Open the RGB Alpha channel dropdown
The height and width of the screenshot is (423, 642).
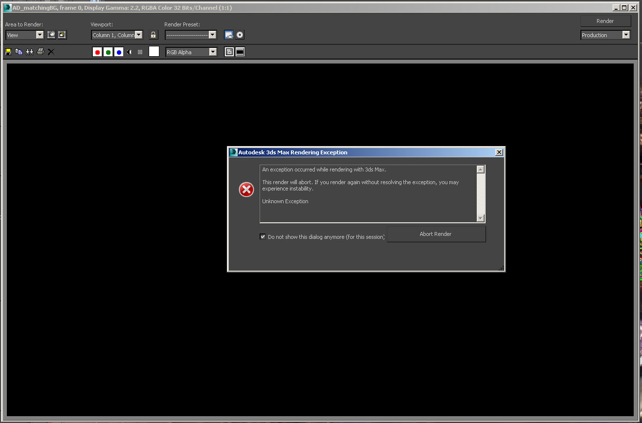(191, 52)
